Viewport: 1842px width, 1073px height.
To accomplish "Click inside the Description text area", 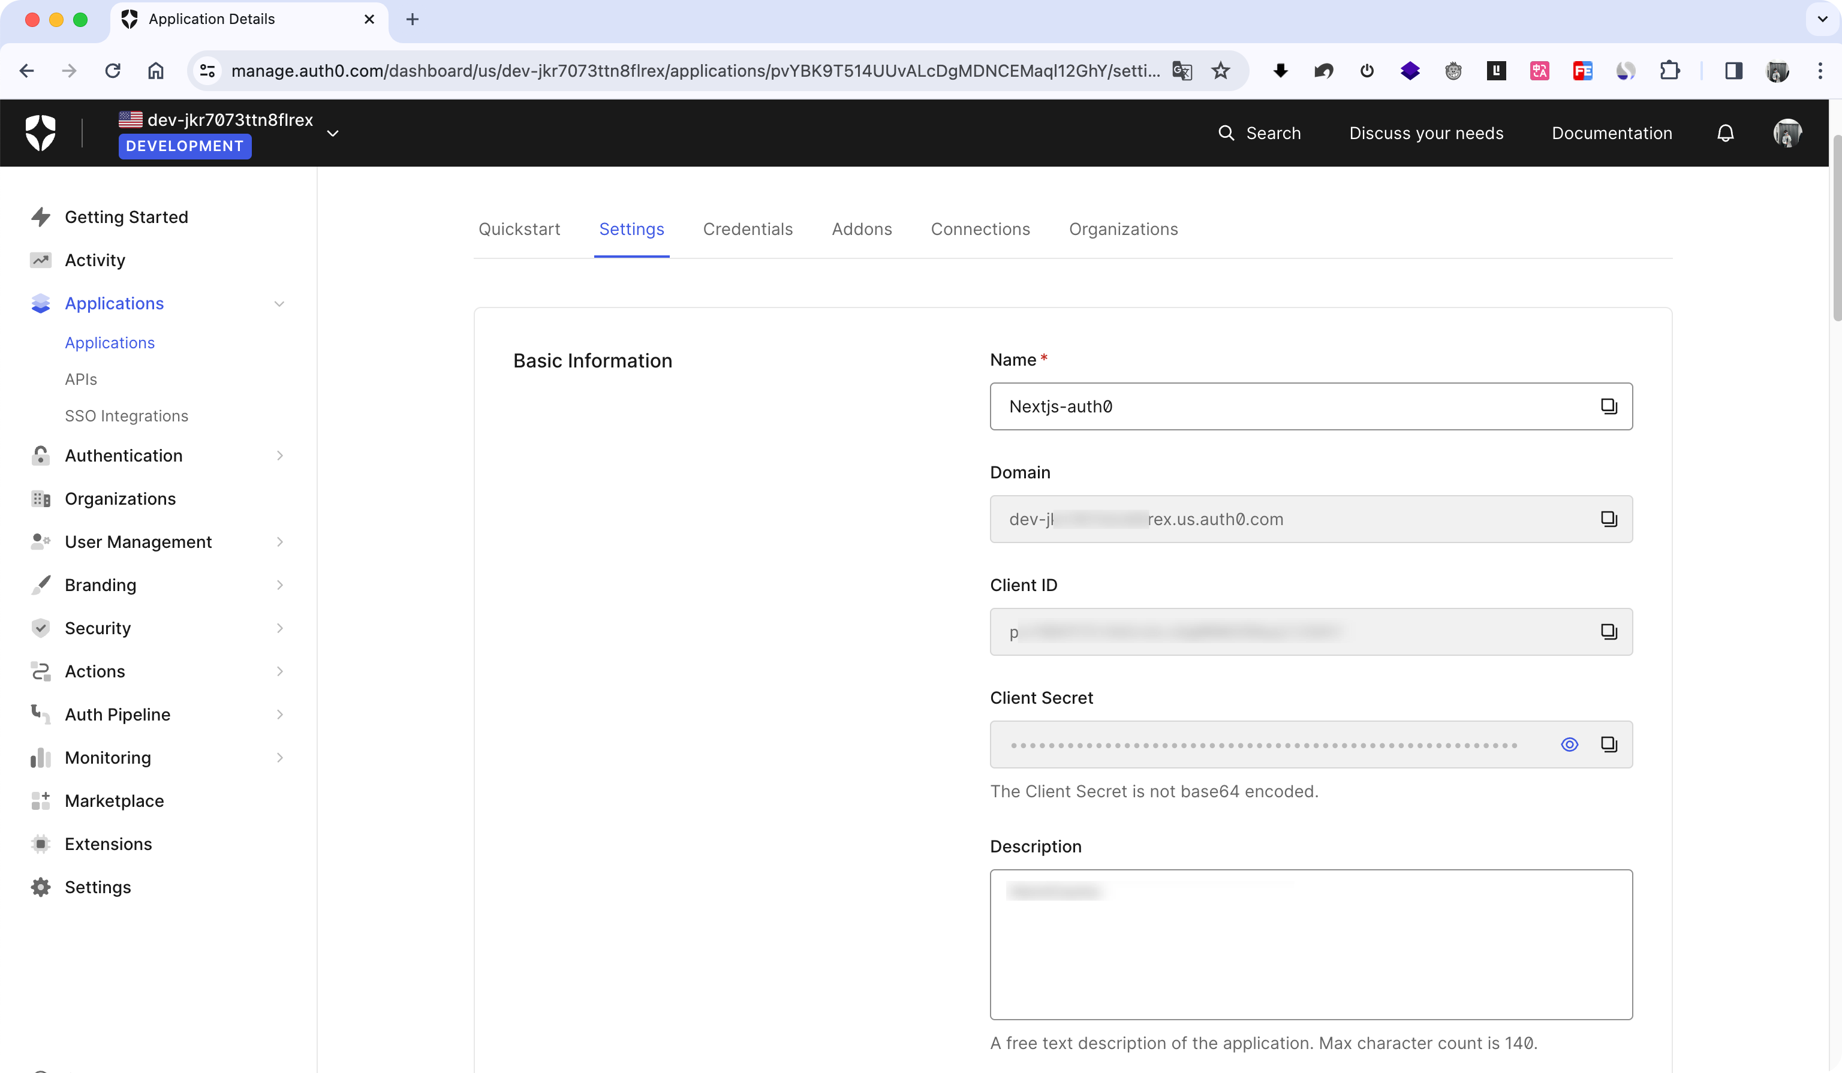I will point(1308,943).
